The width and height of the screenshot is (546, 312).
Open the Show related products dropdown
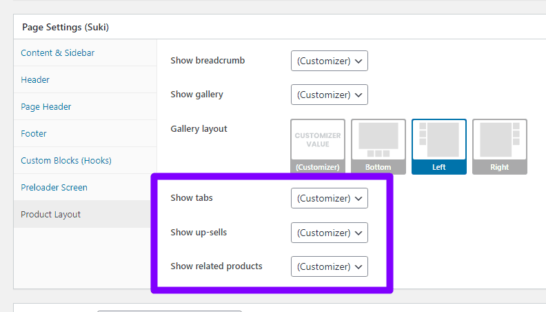point(329,266)
